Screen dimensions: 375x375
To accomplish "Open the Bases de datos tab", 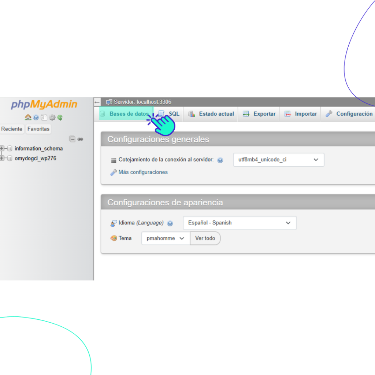I will 126,114.
